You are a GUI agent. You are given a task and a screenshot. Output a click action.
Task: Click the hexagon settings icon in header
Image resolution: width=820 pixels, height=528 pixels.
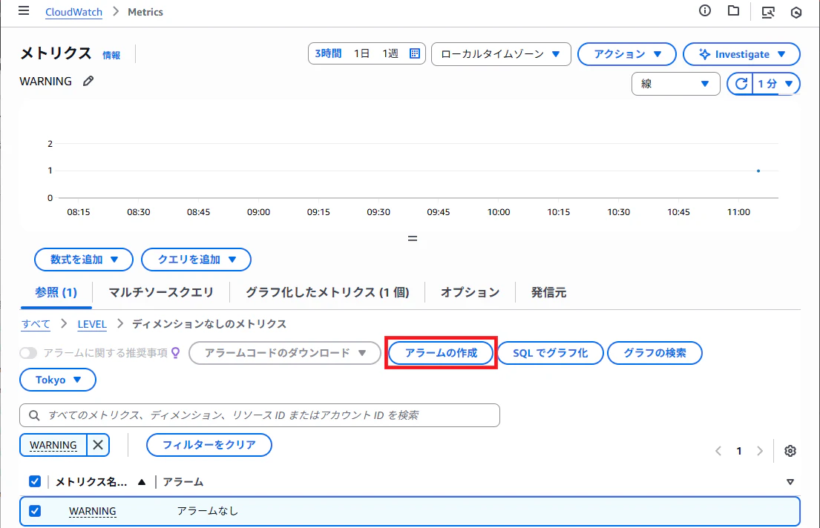[x=796, y=12]
